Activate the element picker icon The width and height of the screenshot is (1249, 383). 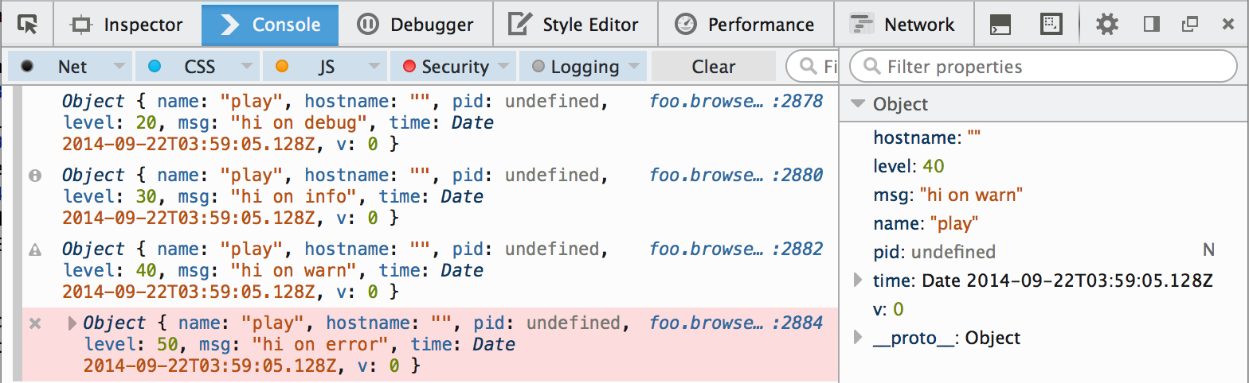tap(27, 25)
